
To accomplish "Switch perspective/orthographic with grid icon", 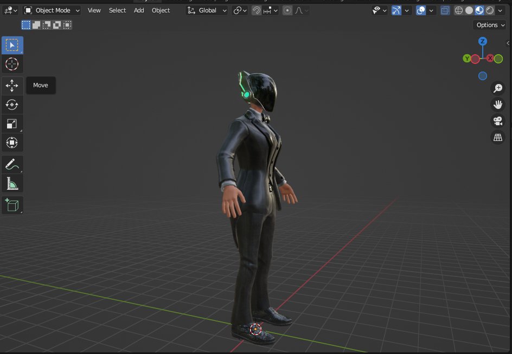I will pyautogui.click(x=498, y=137).
